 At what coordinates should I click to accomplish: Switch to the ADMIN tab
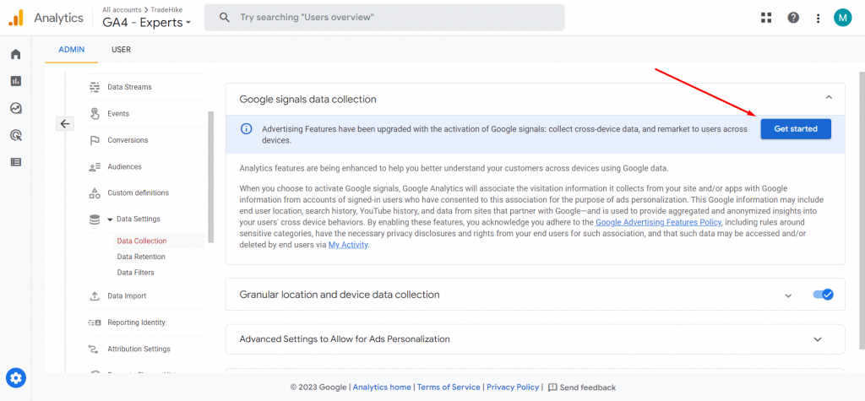coord(72,50)
